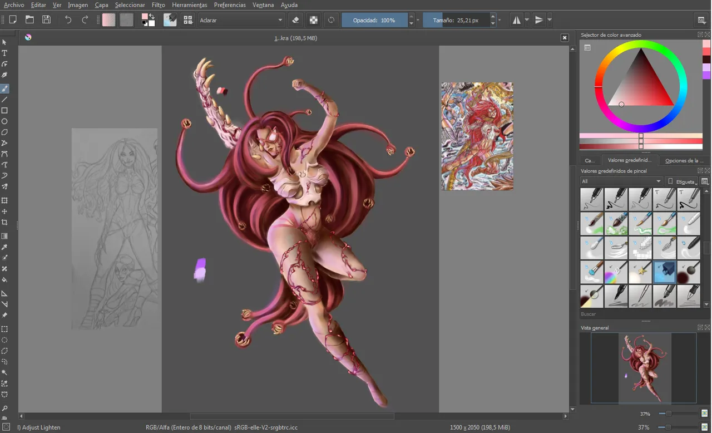Image resolution: width=712 pixels, height=433 pixels.
Task: Select the blue cube brush preset
Action: click(x=664, y=273)
